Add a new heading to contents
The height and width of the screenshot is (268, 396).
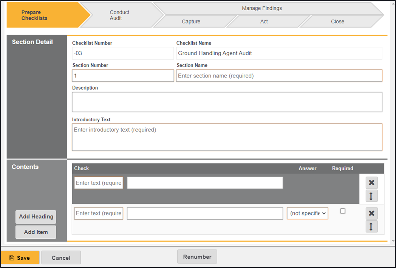coord(36,217)
